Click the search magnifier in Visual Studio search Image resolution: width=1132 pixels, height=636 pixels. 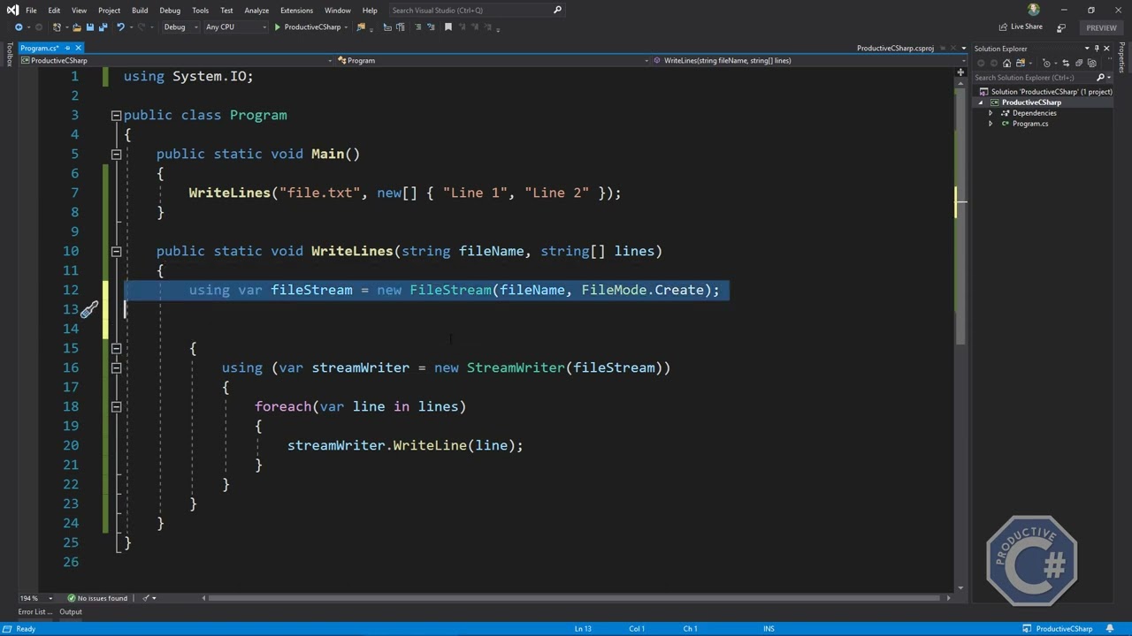(x=557, y=10)
